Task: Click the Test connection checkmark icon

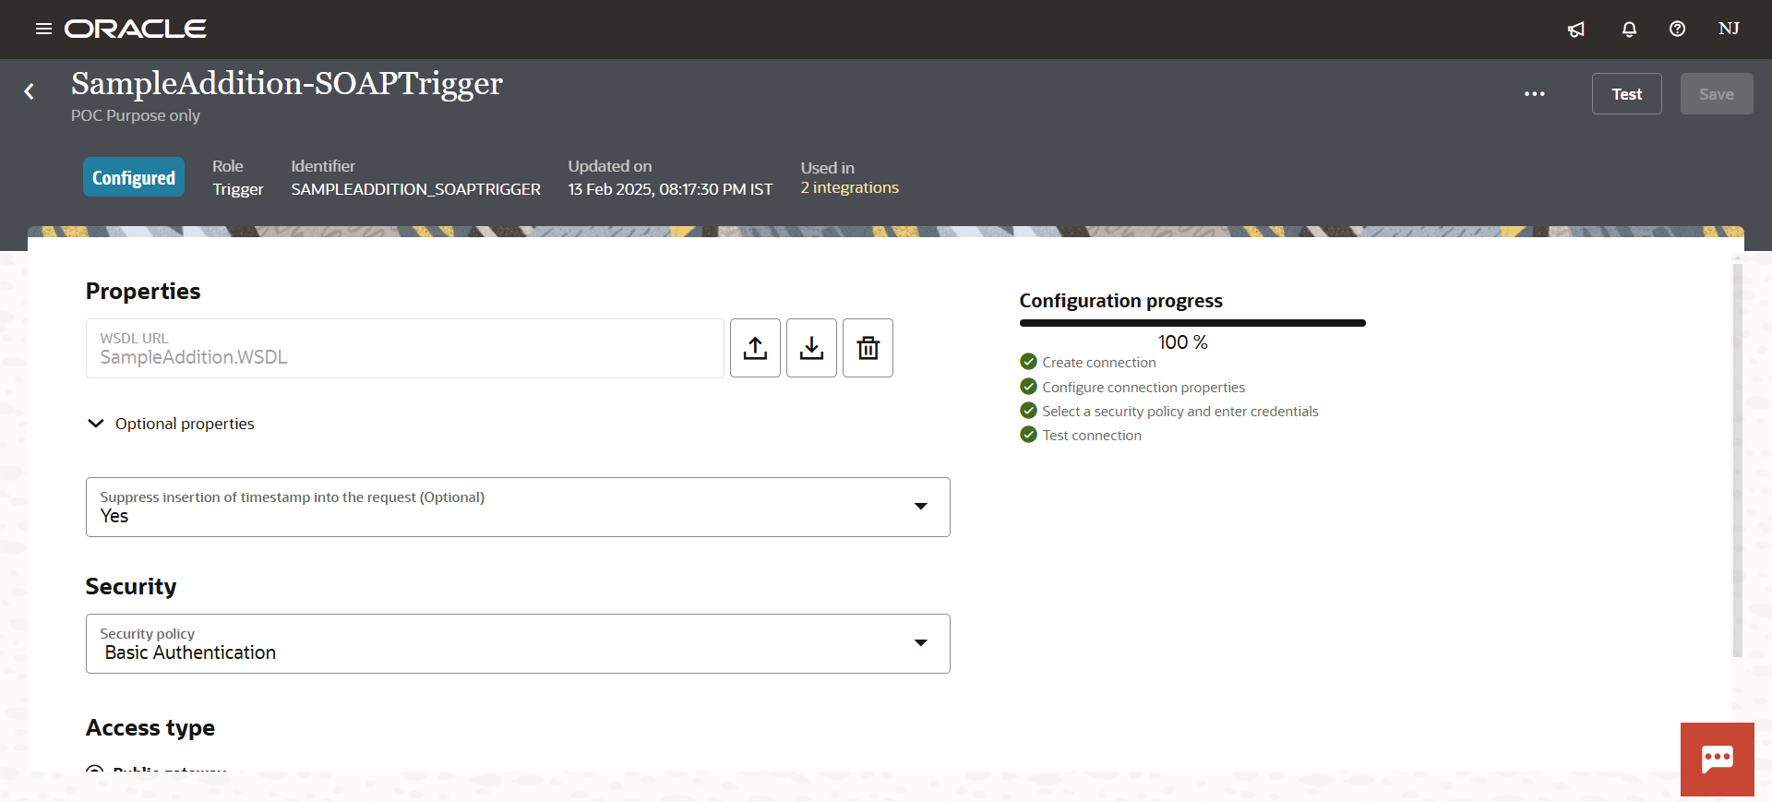Action: (x=1028, y=434)
